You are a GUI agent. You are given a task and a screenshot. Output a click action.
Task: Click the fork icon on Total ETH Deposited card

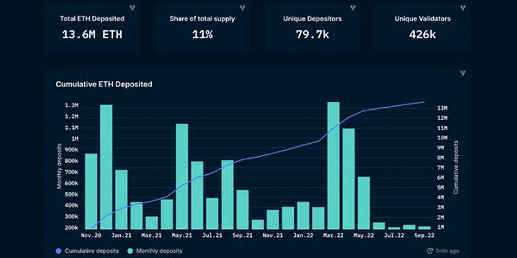pyautogui.click(x=132, y=8)
